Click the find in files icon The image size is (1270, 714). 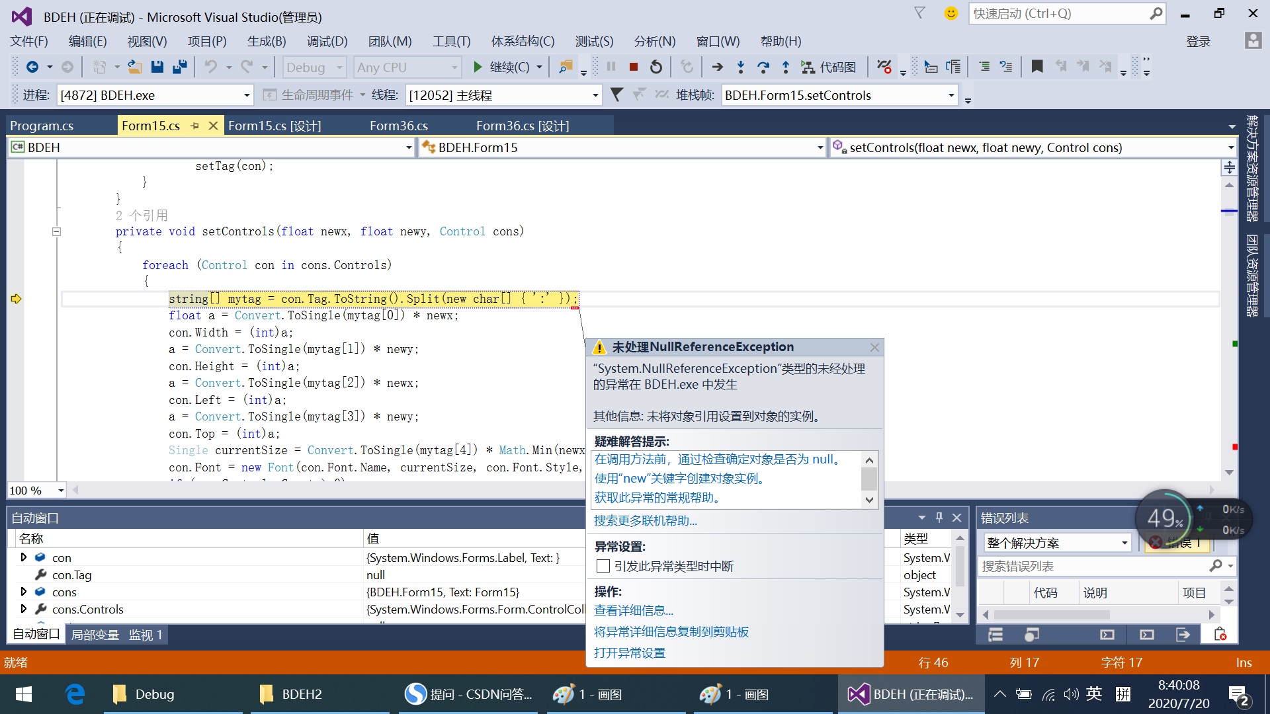click(566, 67)
